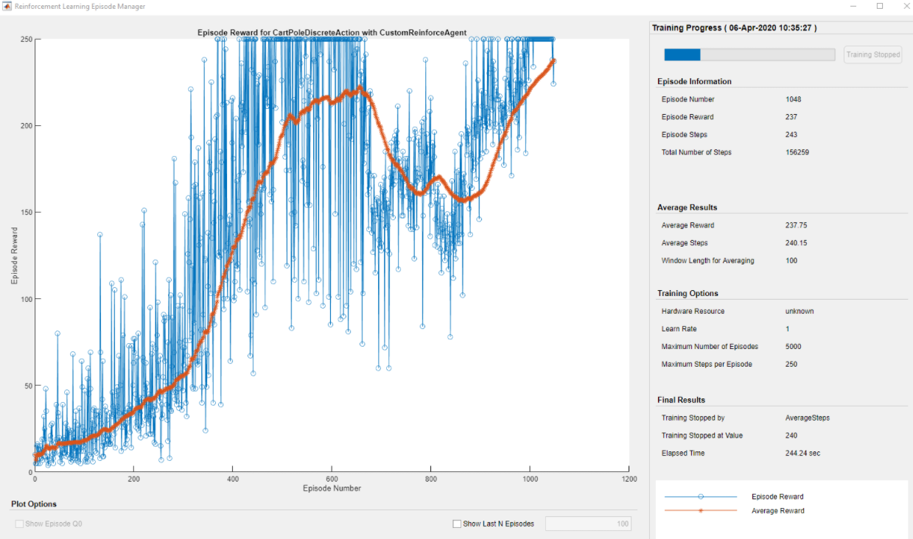Click the Plot Options heading
The width and height of the screenshot is (913, 539).
[x=34, y=504]
